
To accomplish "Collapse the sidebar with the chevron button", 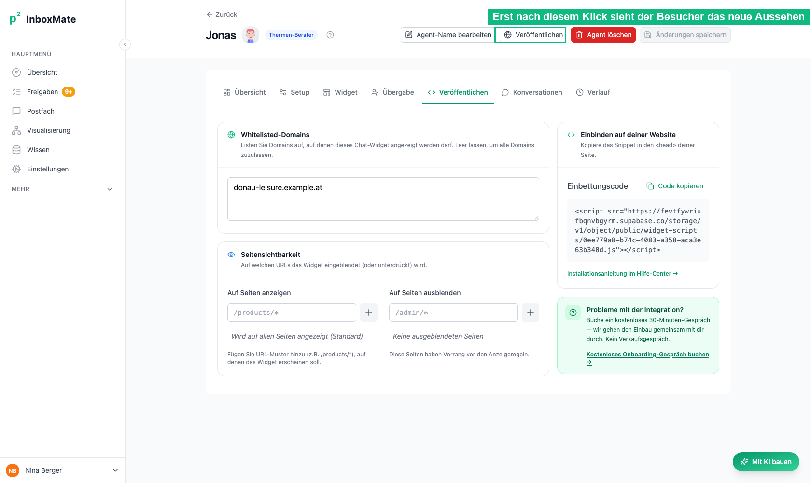I will [x=125, y=44].
